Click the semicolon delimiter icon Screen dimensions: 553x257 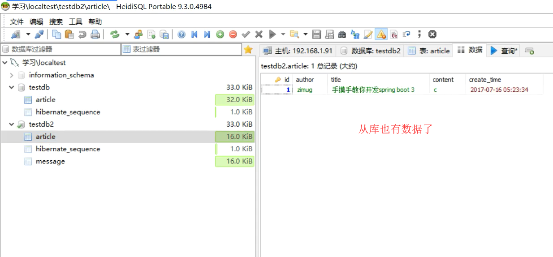click(x=419, y=34)
